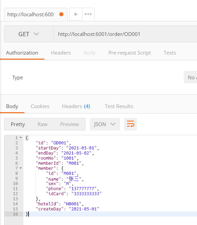
Task: Click the startDay value "2021-05-01"
Action: (x=82, y=148)
